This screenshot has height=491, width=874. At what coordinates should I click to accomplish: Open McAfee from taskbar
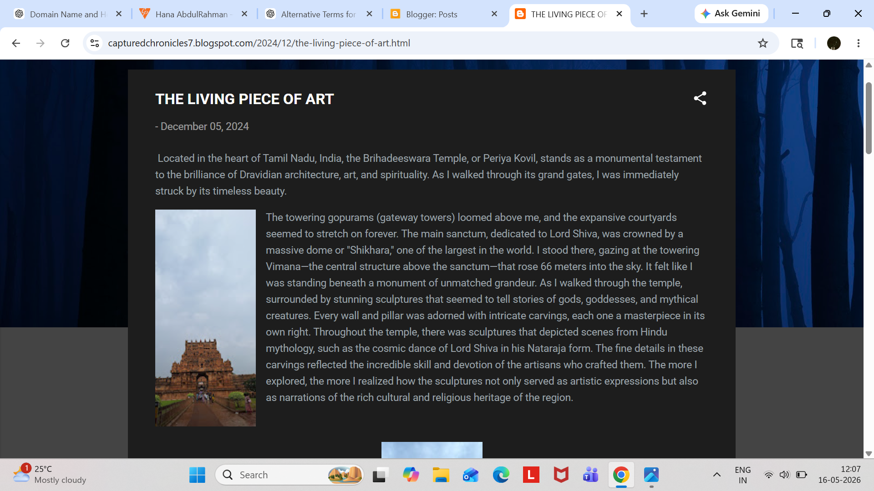tap(561, 475)
